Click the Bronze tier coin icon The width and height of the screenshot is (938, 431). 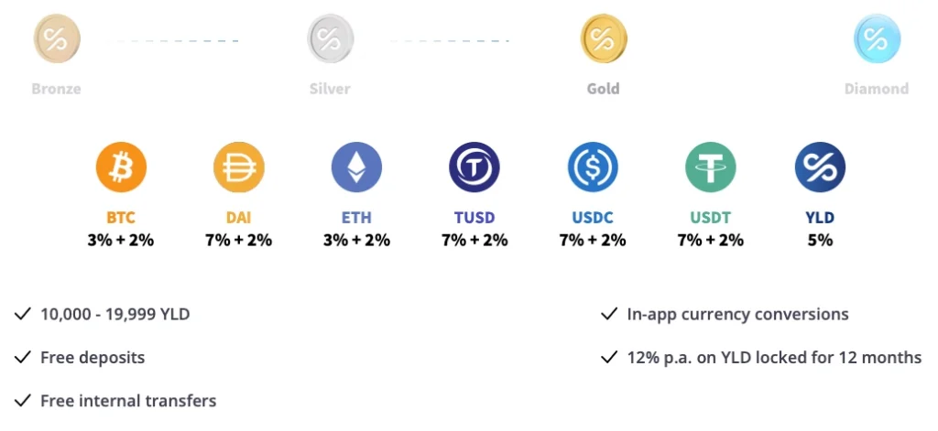point(57,39)
